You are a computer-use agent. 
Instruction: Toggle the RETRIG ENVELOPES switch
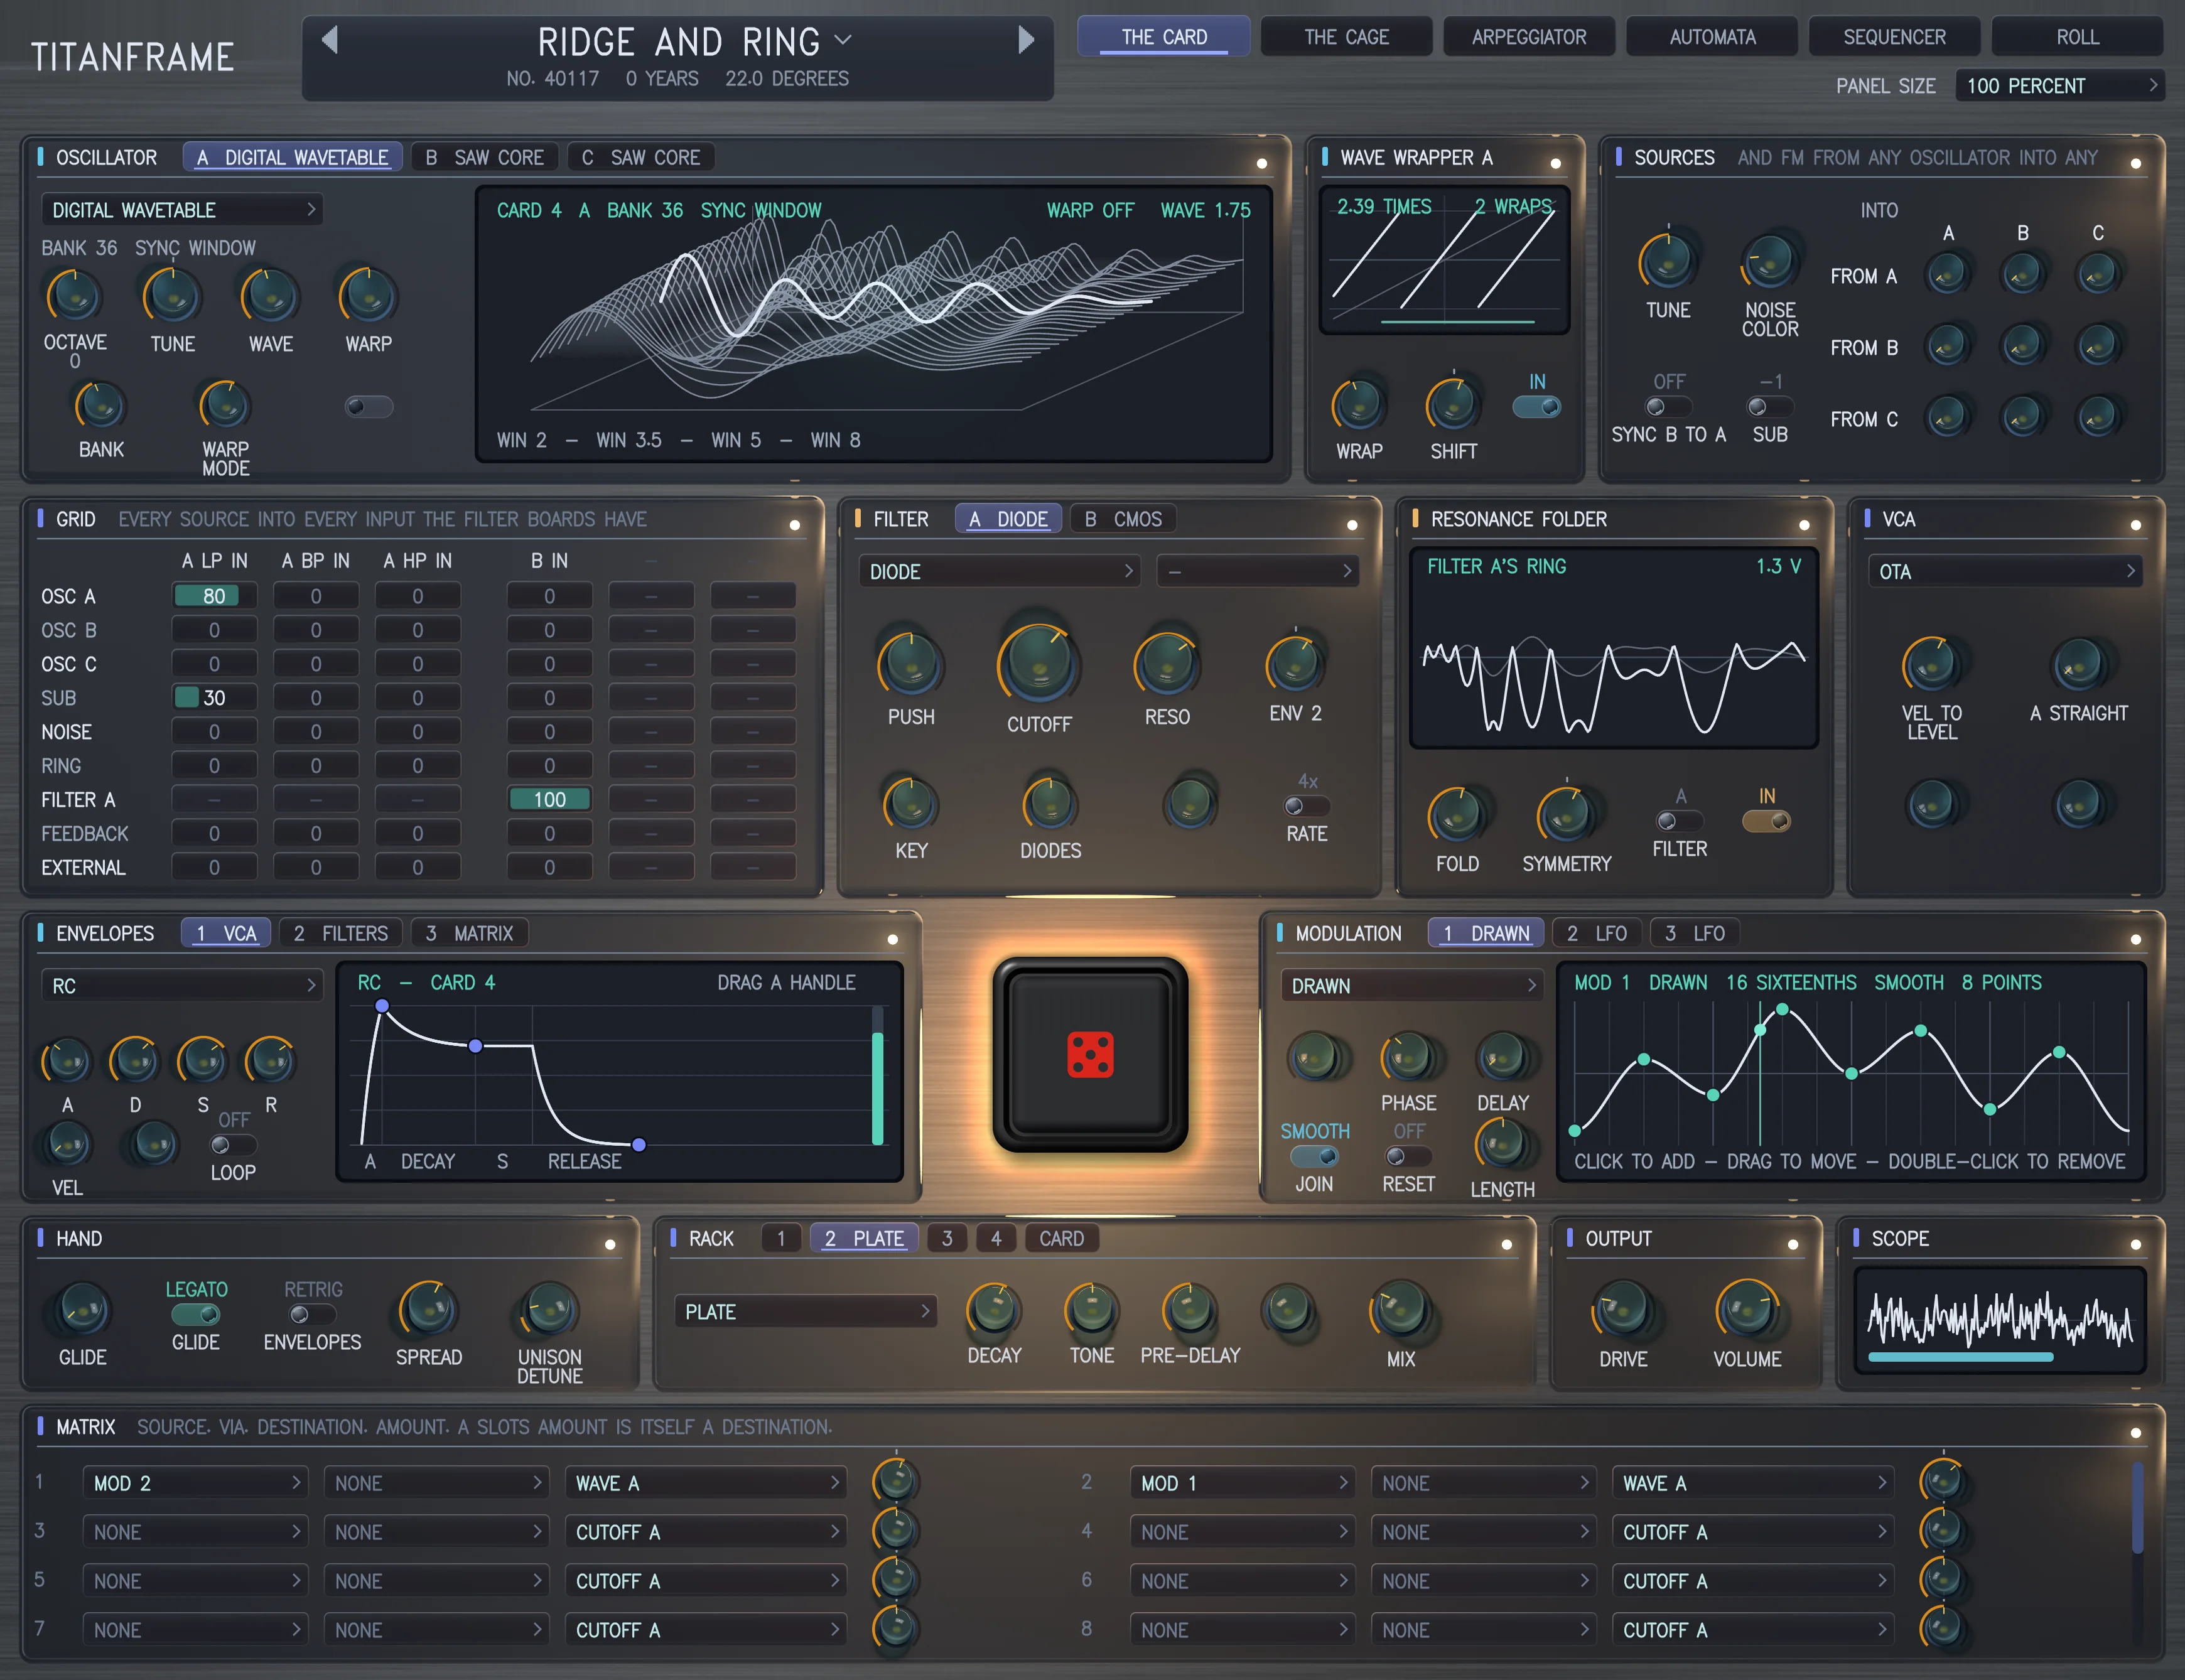click(312, 1315)
